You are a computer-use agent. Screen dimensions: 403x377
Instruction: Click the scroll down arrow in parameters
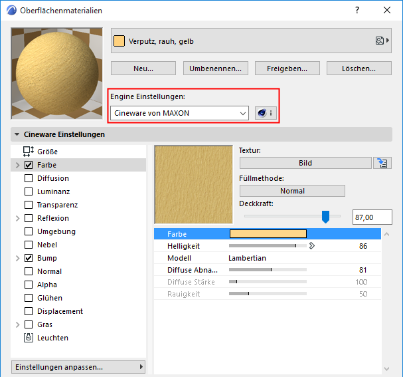tap(386, 369)
